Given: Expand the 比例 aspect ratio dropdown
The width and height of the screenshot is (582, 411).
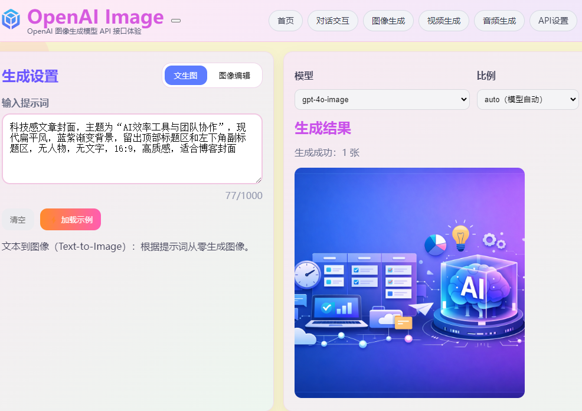Looking at the screenshot, I should [x=528, y=99].
